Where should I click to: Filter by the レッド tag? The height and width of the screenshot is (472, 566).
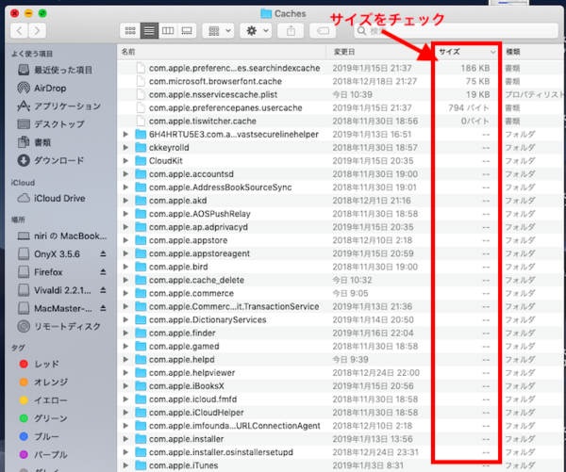coord(39,365)
